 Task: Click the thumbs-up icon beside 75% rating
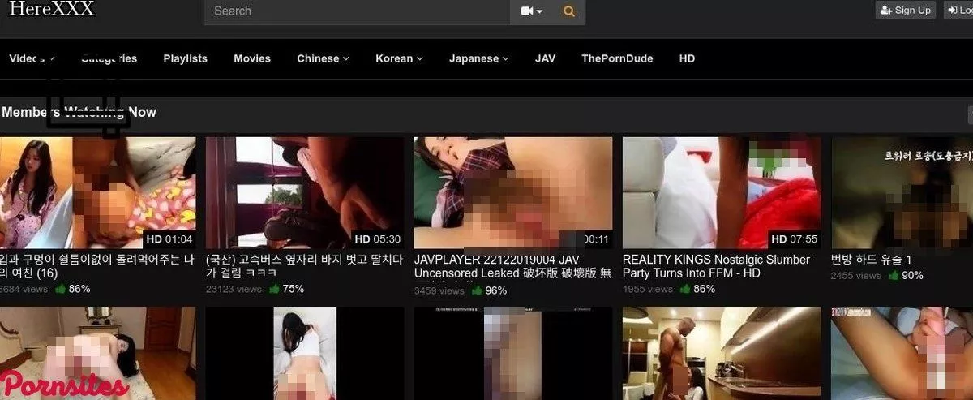click(x=274, y=289)
